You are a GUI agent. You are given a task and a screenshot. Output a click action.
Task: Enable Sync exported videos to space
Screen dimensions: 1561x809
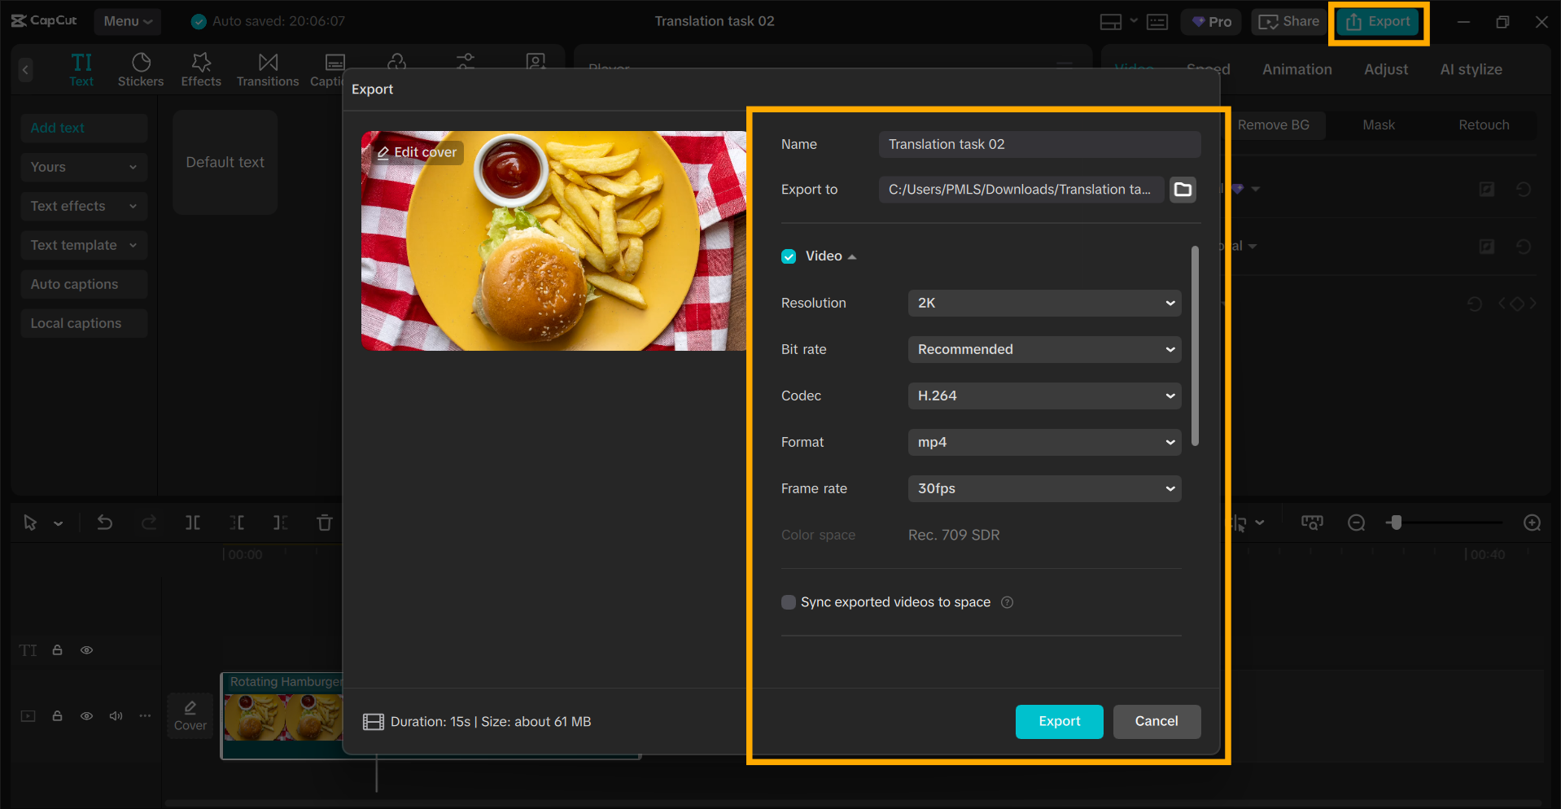click(789, 602)
